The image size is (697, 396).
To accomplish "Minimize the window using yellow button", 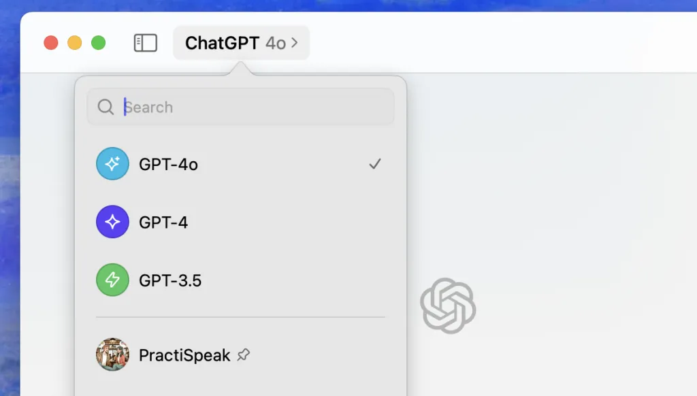I will (x=75, y=43).
